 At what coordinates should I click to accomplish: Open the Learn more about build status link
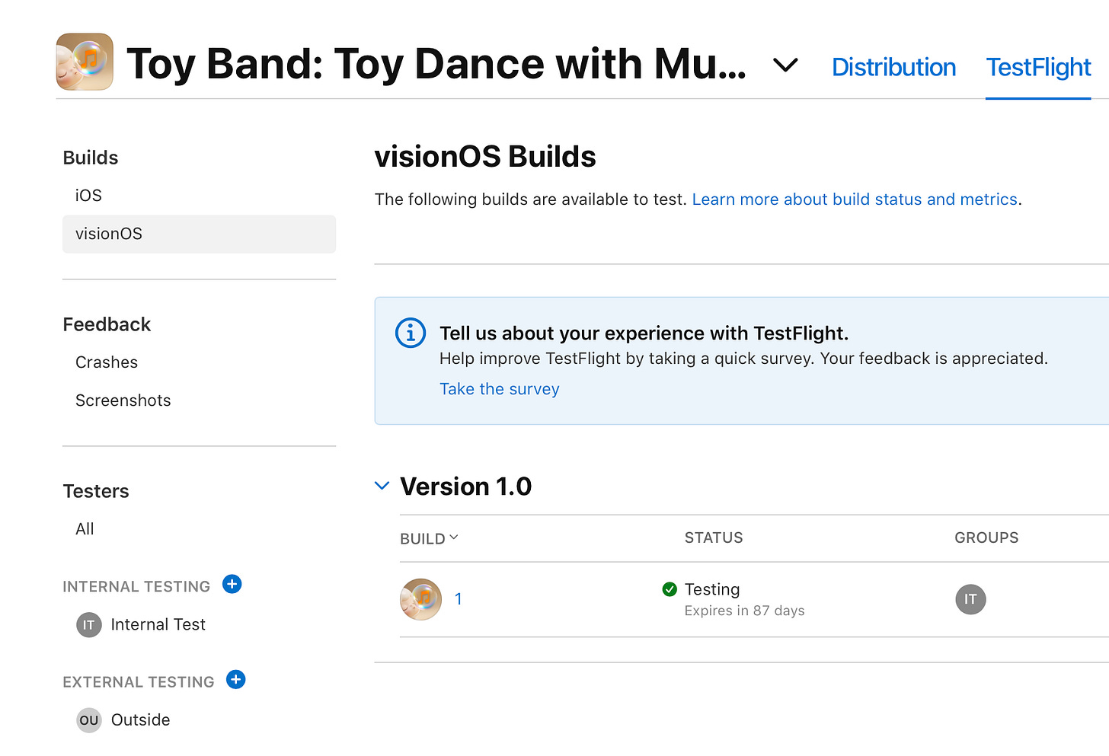click(855, 199)
